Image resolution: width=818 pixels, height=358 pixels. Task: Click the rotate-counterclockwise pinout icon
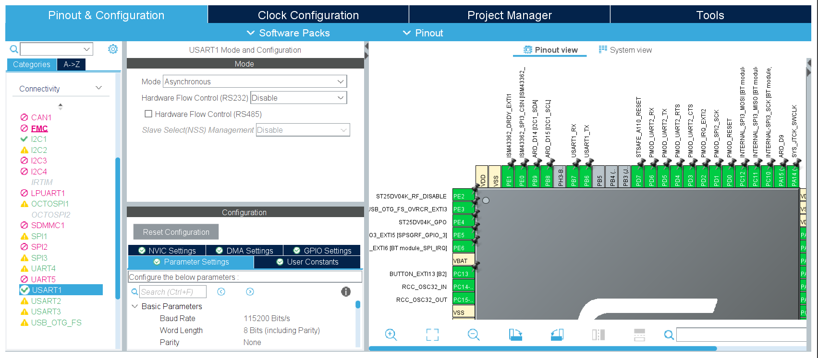557,335
